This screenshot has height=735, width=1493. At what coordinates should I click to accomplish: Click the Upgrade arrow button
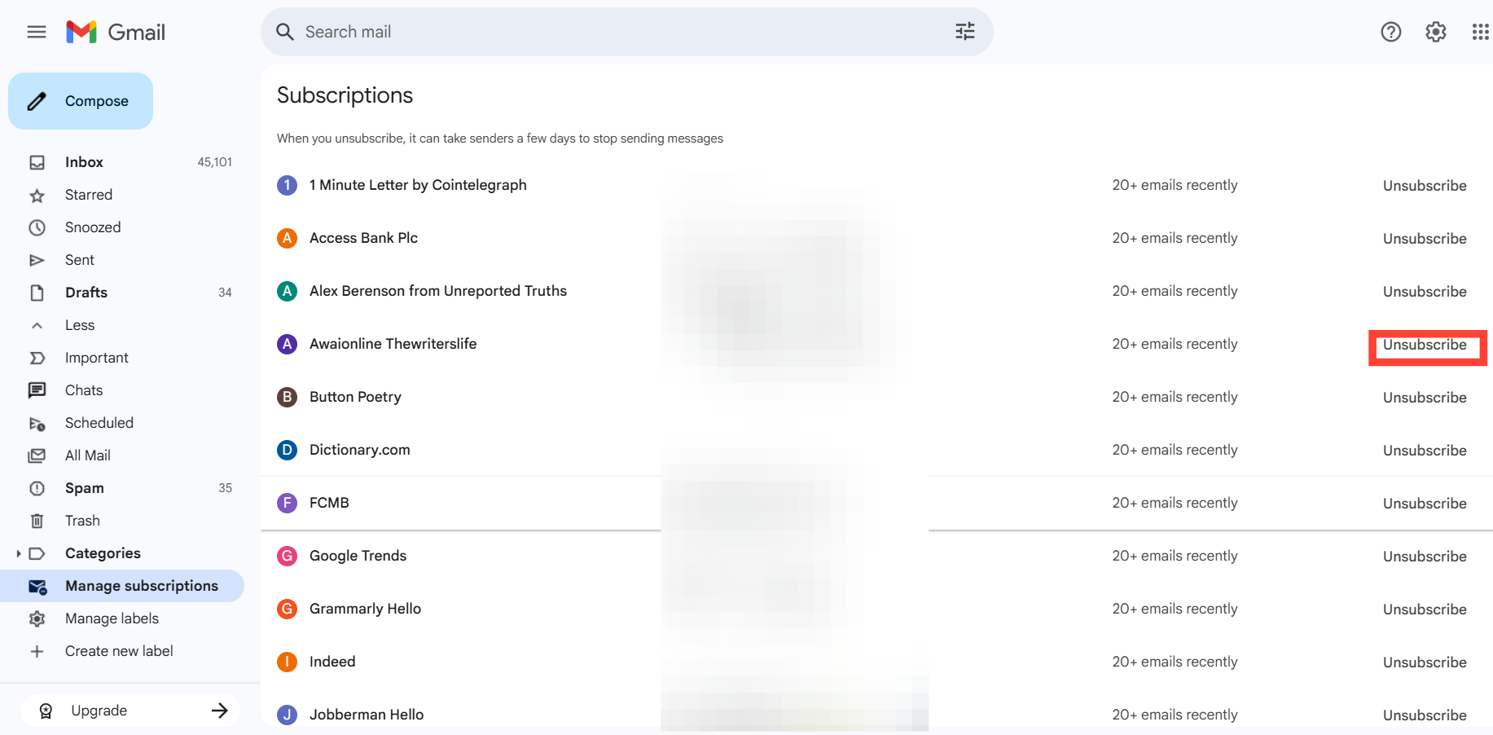pos(219,711)
